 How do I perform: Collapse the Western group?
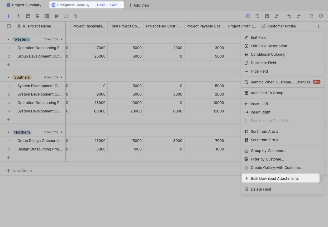(8, 39)
